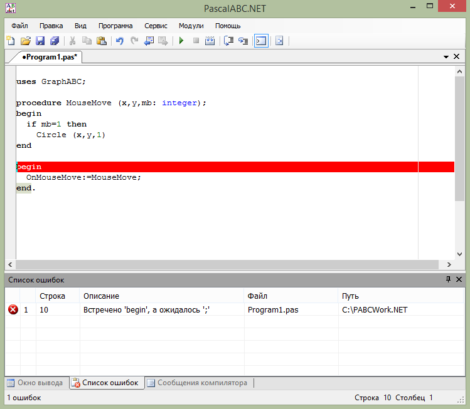The width and height of the screenshot is (470, 409).
Task: Click the 'Строка 10' status bar indicator
Action: point(373,398)
